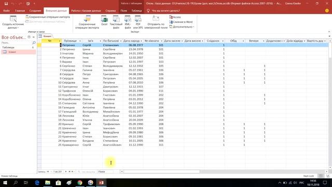The height and width of the screenshot is (187, 332).
Task: Click the navigation pane search field
Action: (x=16, y=43)
